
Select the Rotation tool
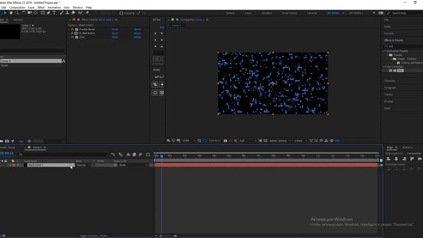pyautogui.click(x=24, y=13)
